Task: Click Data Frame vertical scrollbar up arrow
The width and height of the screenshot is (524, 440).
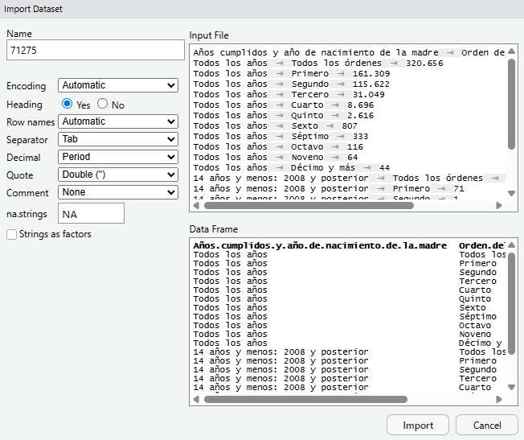Action: (x=512, y=245)
